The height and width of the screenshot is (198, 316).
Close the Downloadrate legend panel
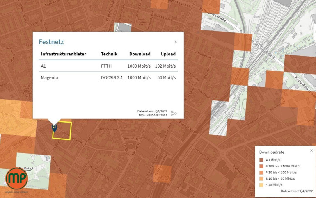311,150
